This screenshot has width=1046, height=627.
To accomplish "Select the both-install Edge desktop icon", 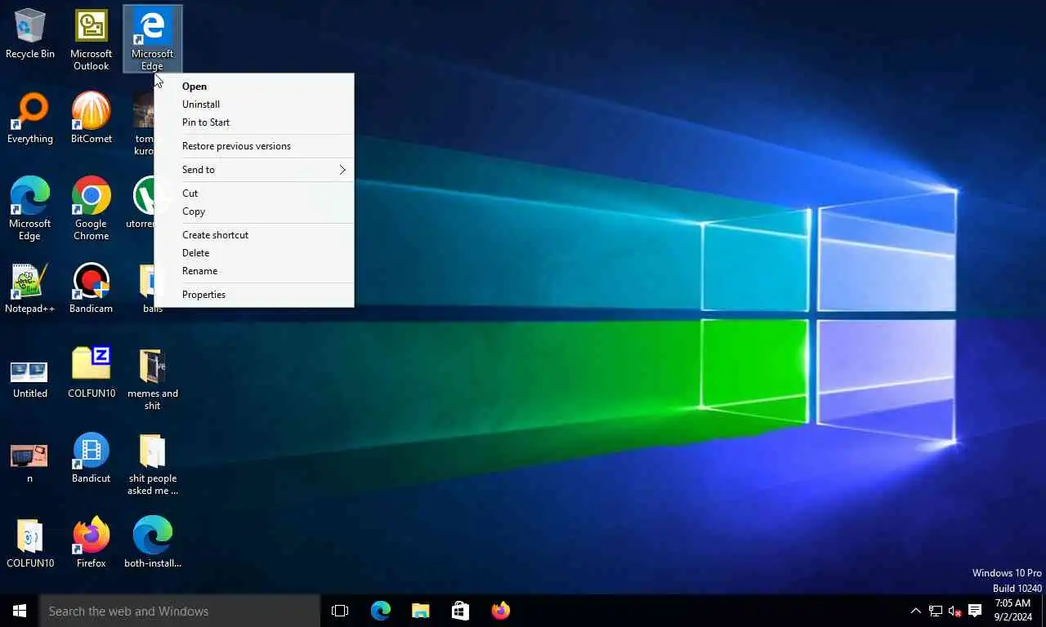I will [152, 544].
